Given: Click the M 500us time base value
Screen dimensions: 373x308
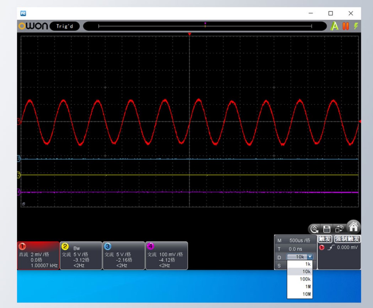Looking at the screenshot, I should pos(300,241).
